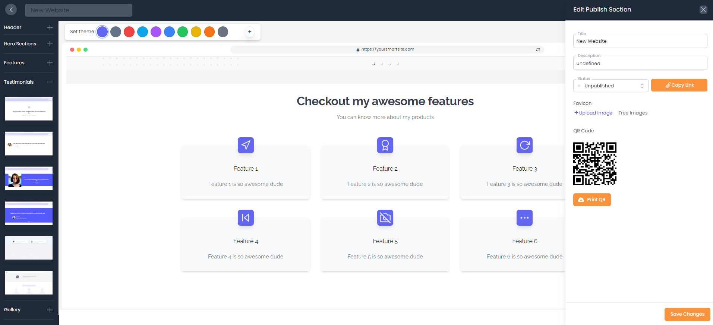Click the browser refresh icon in URL bar

(x=538, y=49)
